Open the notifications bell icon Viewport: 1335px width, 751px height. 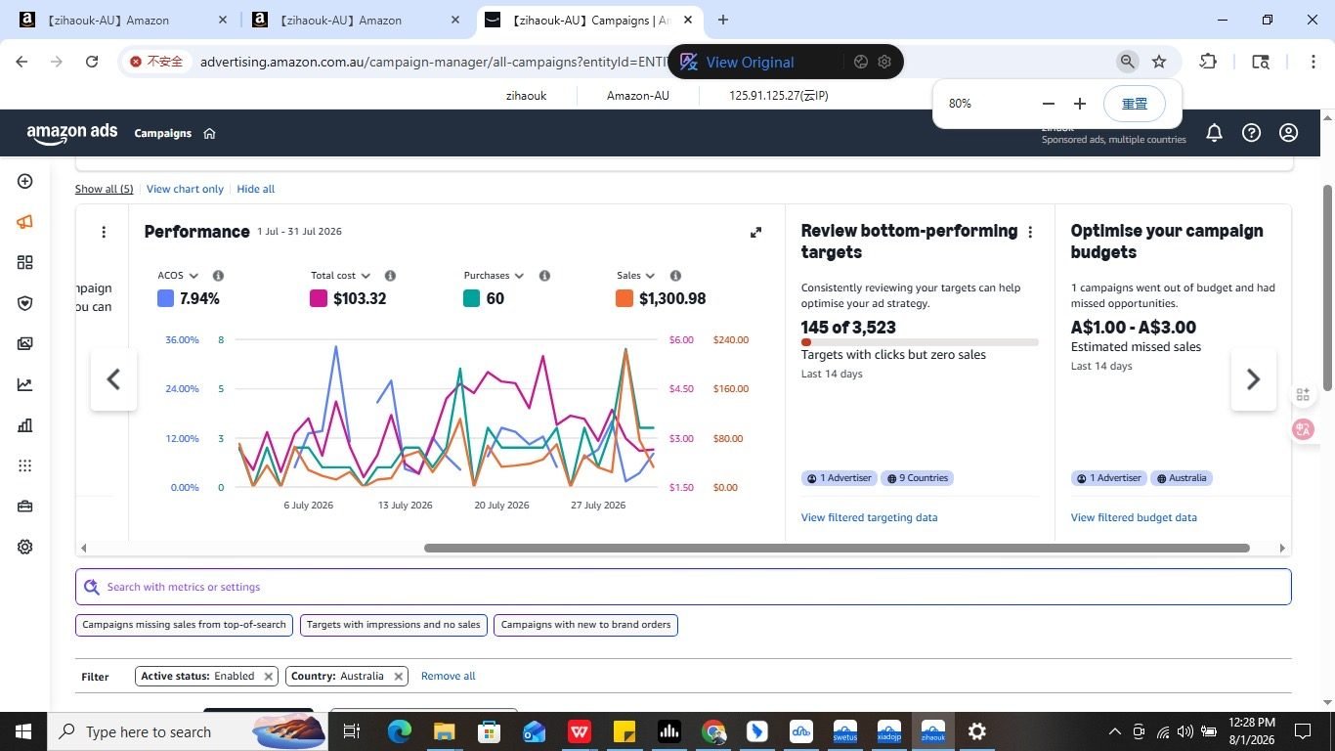1214,133
